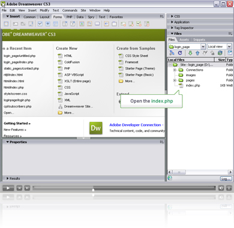
Task: Insert a Fieldset form element
Action: tap(114, 24)
